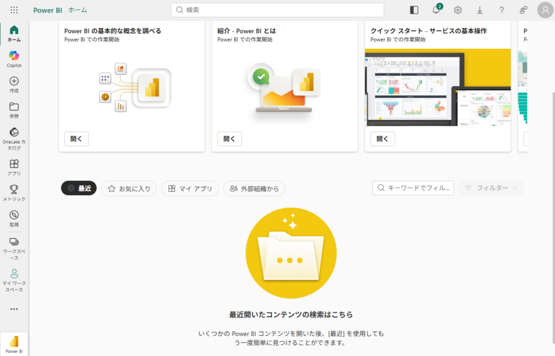Image resolution: width=555 pixels, height=356 pixels.
Task: Switch to the From external orgs (外部組織から) tab
Action: 254,188
